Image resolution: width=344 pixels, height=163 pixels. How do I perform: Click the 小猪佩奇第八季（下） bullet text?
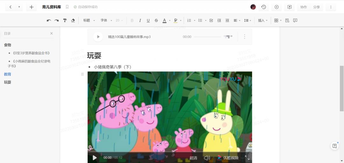point(112,67)
